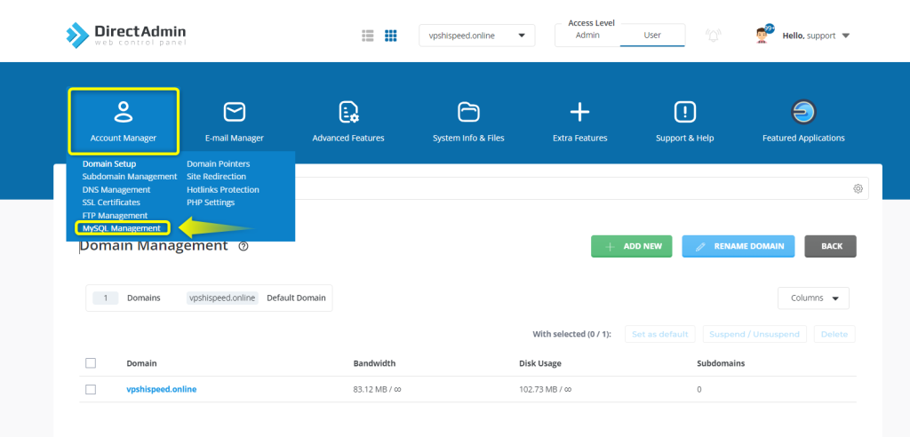The height and width of the screenshot is (437, 910).
Task: Sort by Subdomains column header
Action: pyautogui.click(x=721, y=363)
